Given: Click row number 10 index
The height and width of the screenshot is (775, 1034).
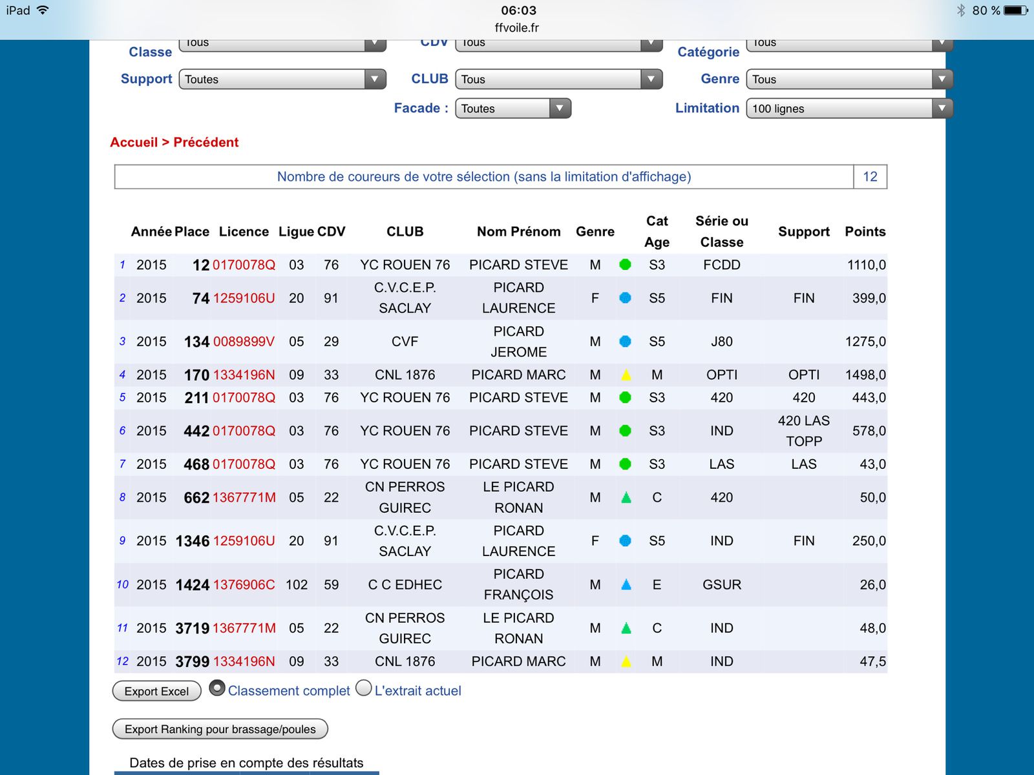Looking at the screenshot, I should [122, 584].
